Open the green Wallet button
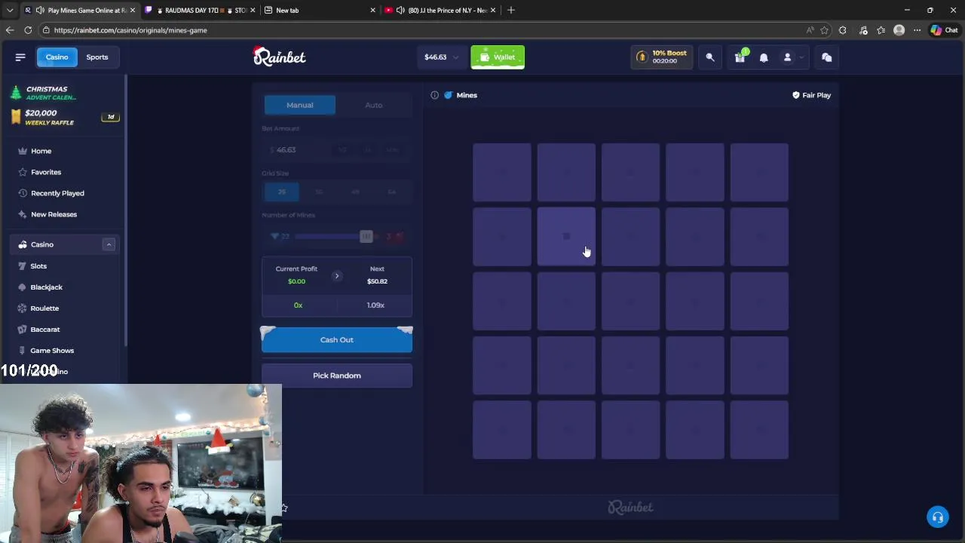Image resolution: width=965 pixels, height=543 pixels. (x=498, y=57)
